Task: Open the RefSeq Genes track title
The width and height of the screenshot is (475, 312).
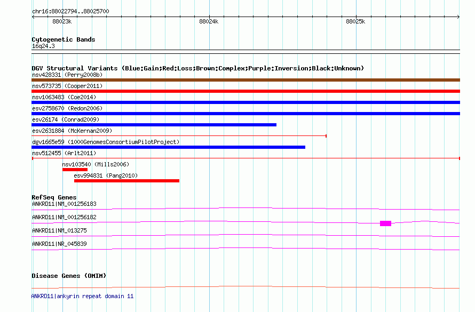Action: click(54, 197)
